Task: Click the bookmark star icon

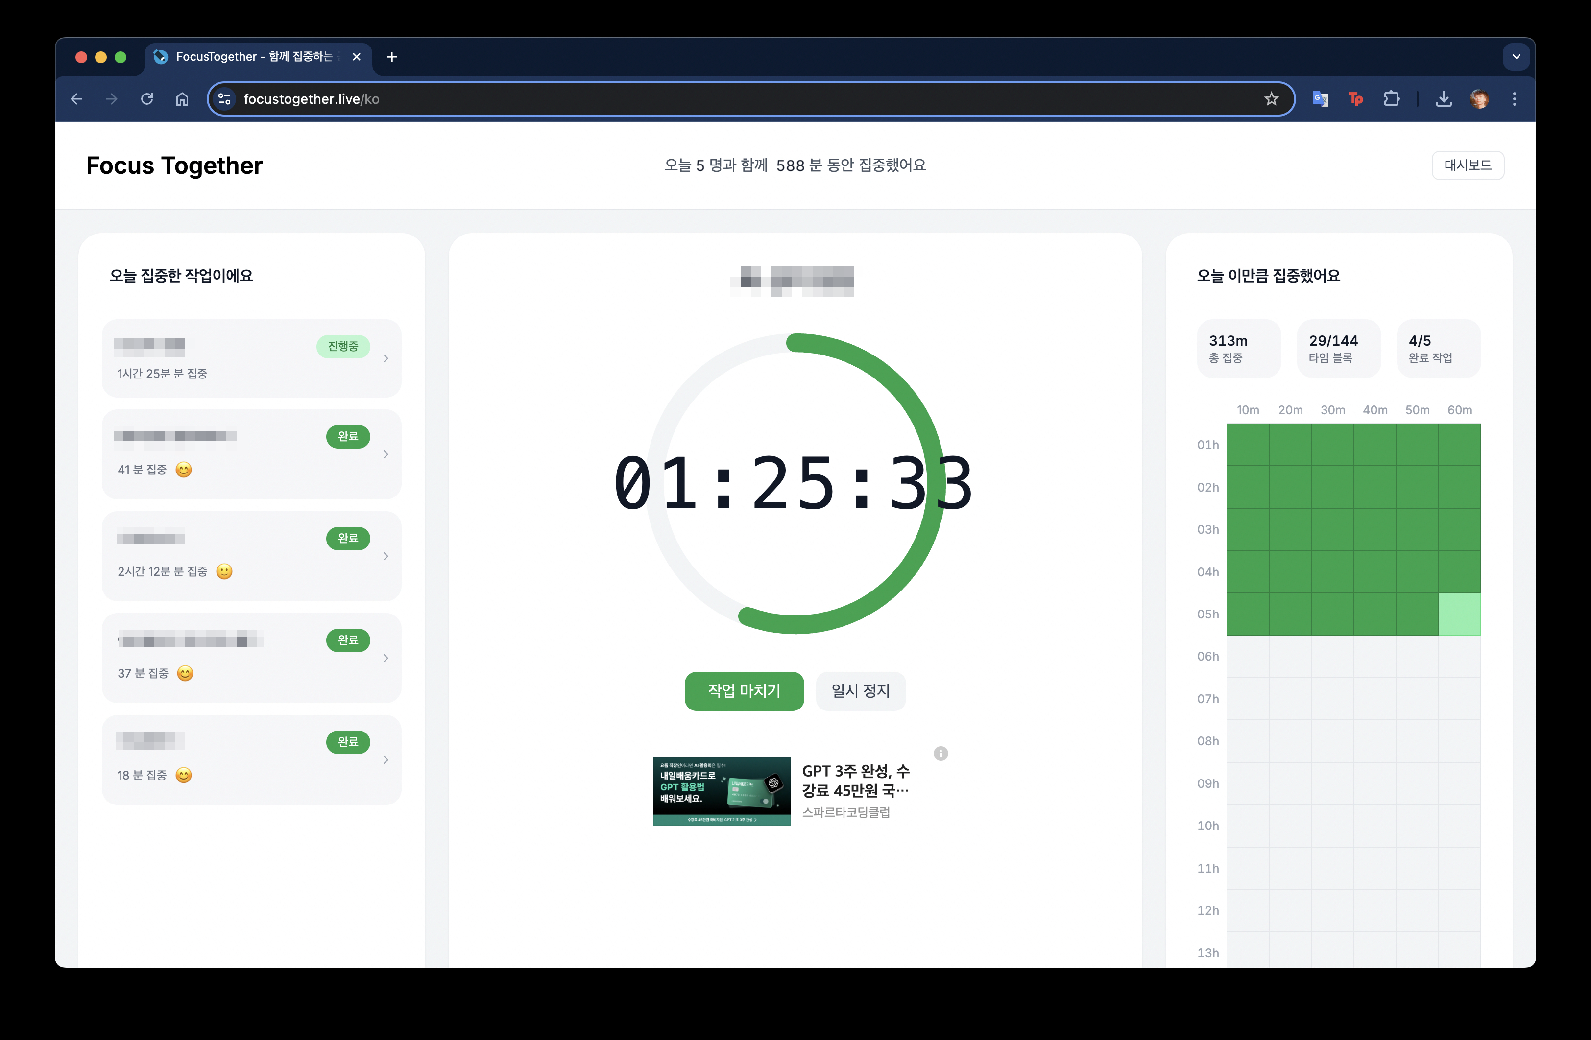Action: (x=1271, y=99)
